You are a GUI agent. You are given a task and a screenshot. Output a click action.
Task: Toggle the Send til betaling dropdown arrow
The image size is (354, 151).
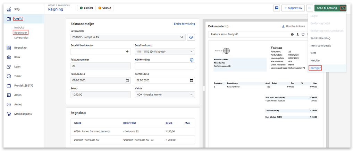343,8
